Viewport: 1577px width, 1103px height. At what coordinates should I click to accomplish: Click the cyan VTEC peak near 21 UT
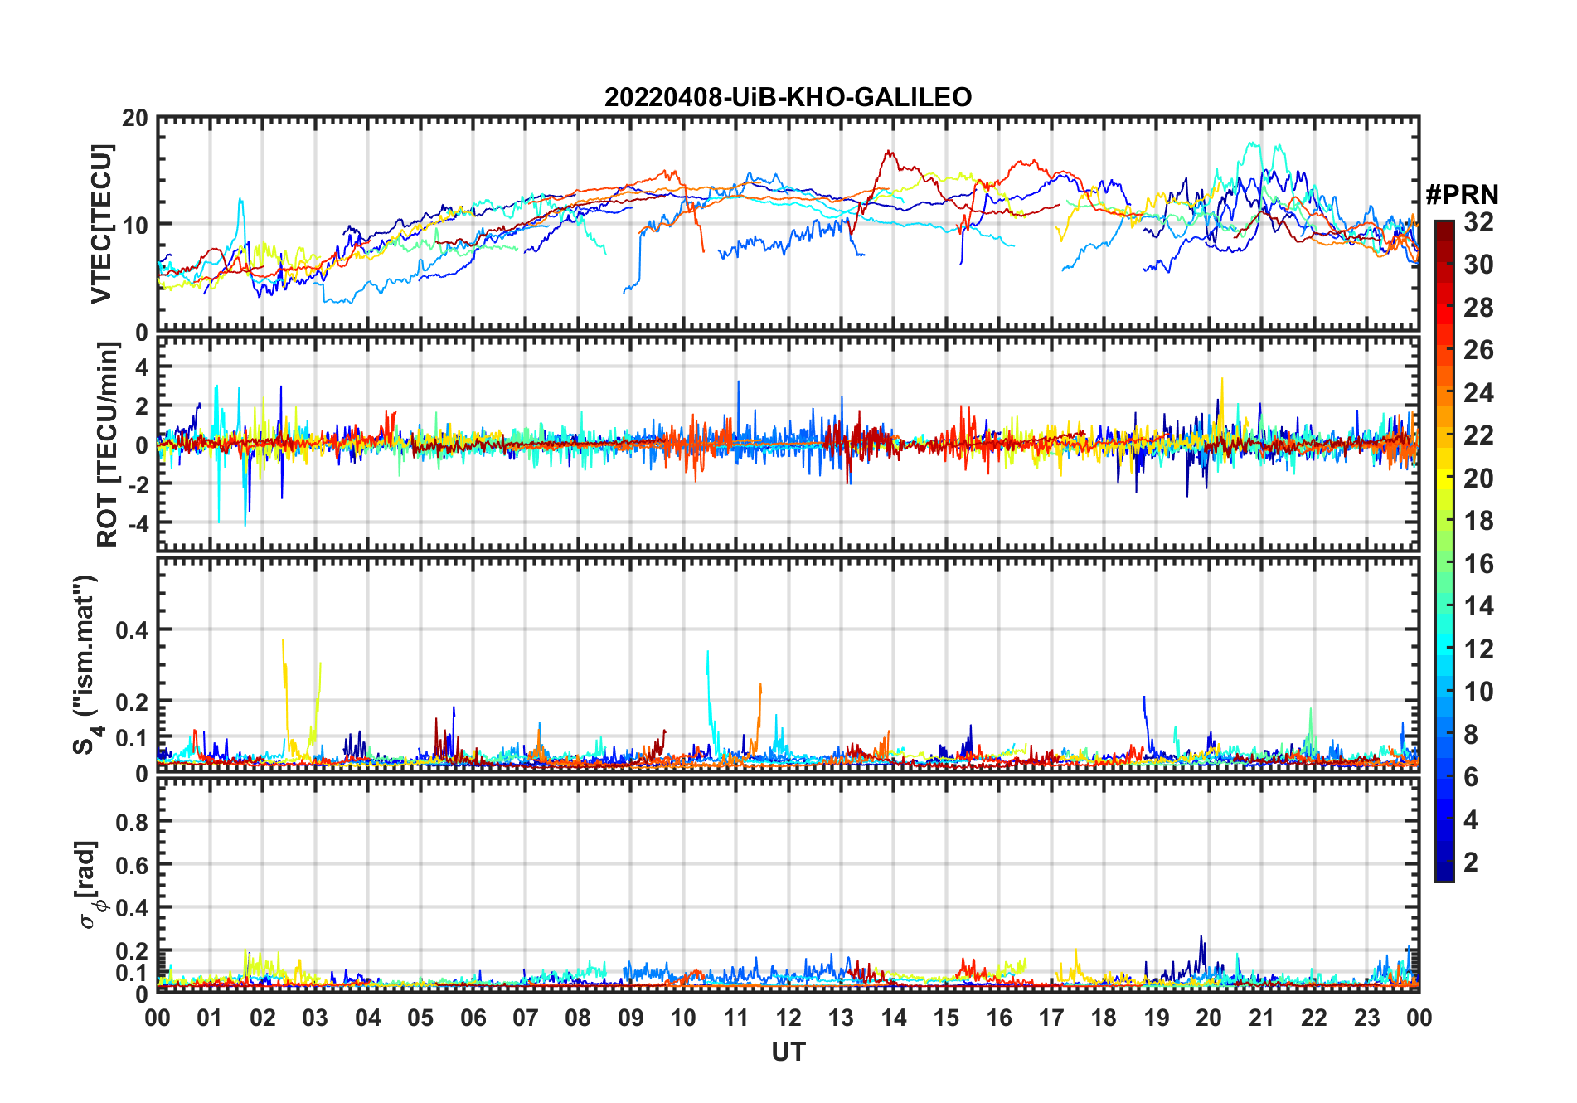[1253, 146]
